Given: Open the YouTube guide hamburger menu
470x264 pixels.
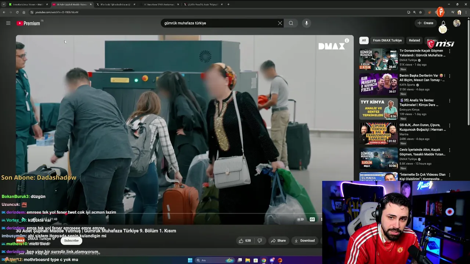Looking at the screenshot, I should (8, 23).
